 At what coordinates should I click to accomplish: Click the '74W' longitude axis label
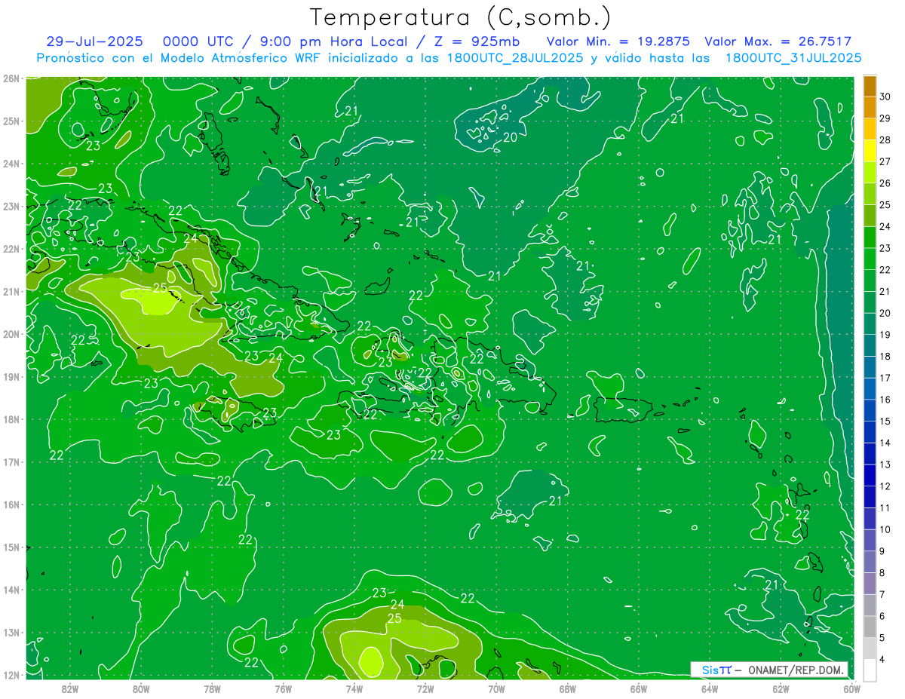(354, 688)
